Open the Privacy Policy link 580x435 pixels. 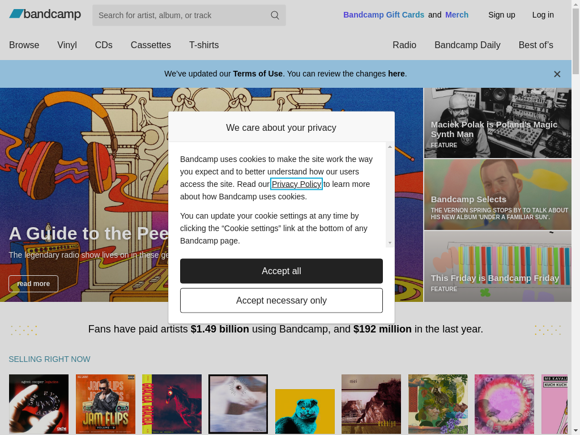(296, 184)
